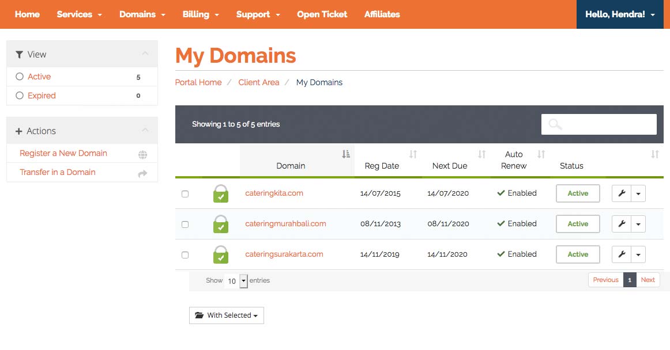Click the globe icon next to Register a New Domain
Viewport: 670px width, 350px height.
(x=143, y=154)
